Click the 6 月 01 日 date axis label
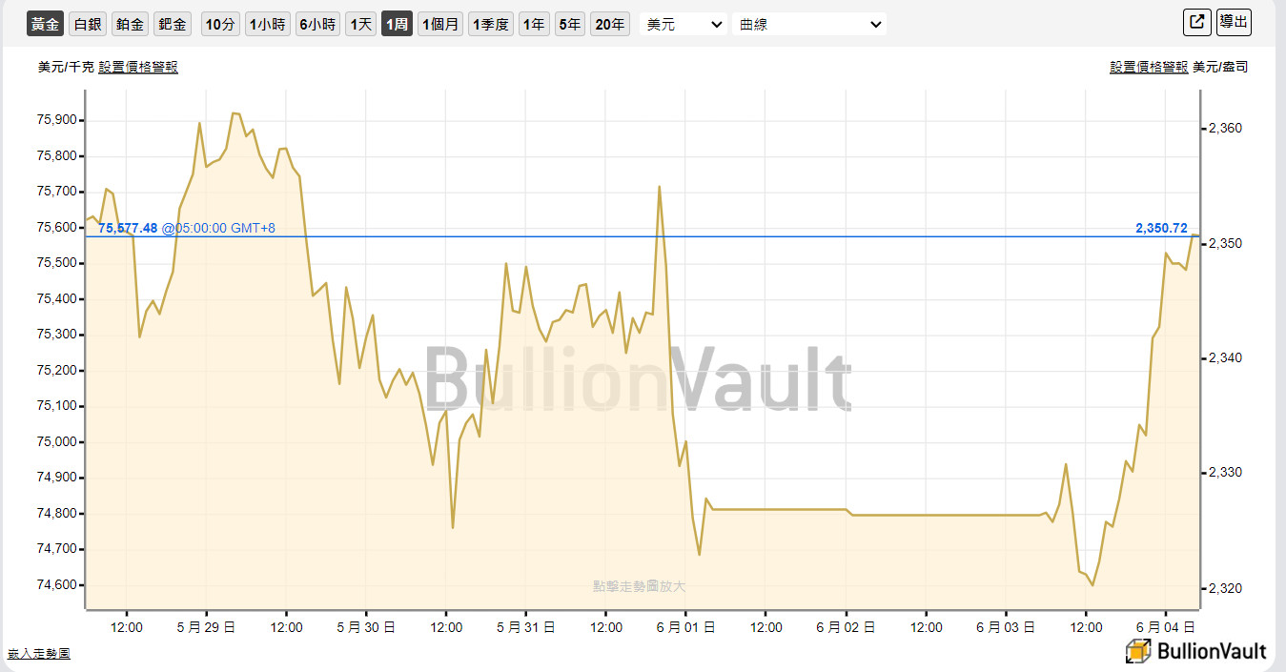This screenshot has width=1286, height=672. [686, 627]
